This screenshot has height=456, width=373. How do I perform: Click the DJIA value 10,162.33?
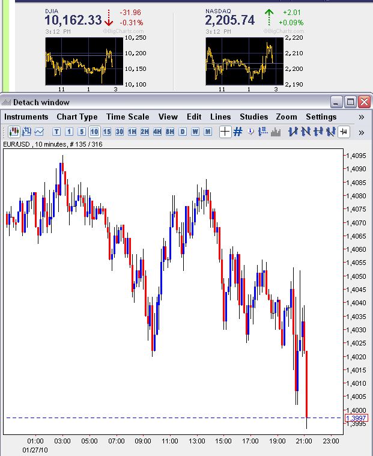tap(73, 20)
